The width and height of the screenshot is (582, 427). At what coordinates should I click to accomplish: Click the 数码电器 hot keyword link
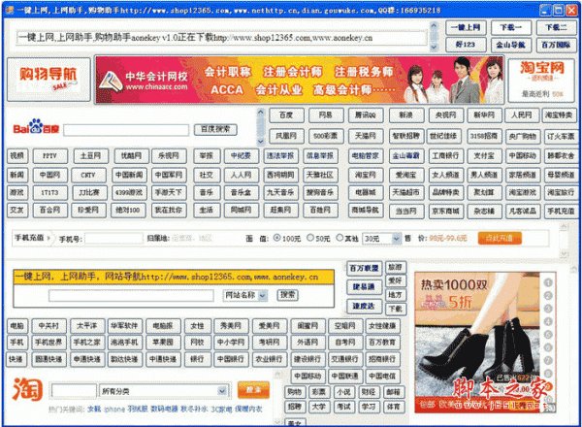165,409
